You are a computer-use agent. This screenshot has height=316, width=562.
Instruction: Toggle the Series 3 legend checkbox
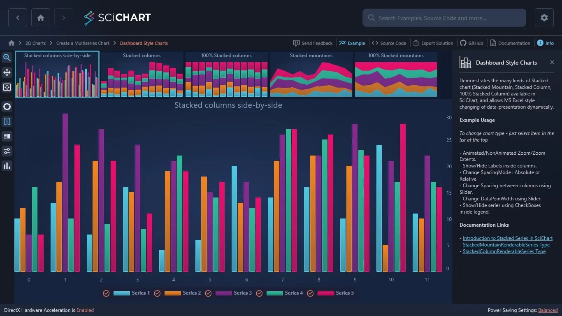208,293
